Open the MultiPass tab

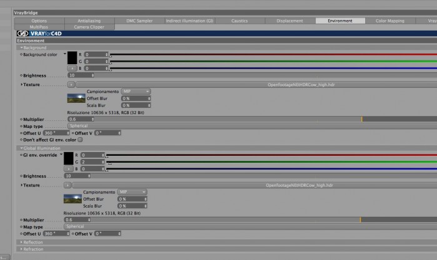[39, 27]
